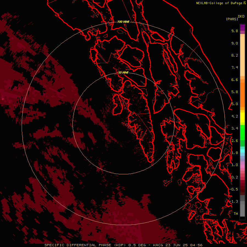Pick the light peach legend color band
247x247 pixels.
pyautogui.click(x=242, y=56)
